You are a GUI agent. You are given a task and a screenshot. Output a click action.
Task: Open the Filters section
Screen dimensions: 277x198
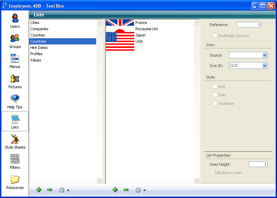[x=15, y=161]
